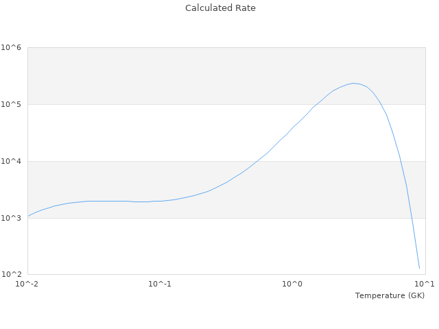The image size is (439, 329).
Task: Select the 10^6 y-axis tick label
Action: point(11,48)
